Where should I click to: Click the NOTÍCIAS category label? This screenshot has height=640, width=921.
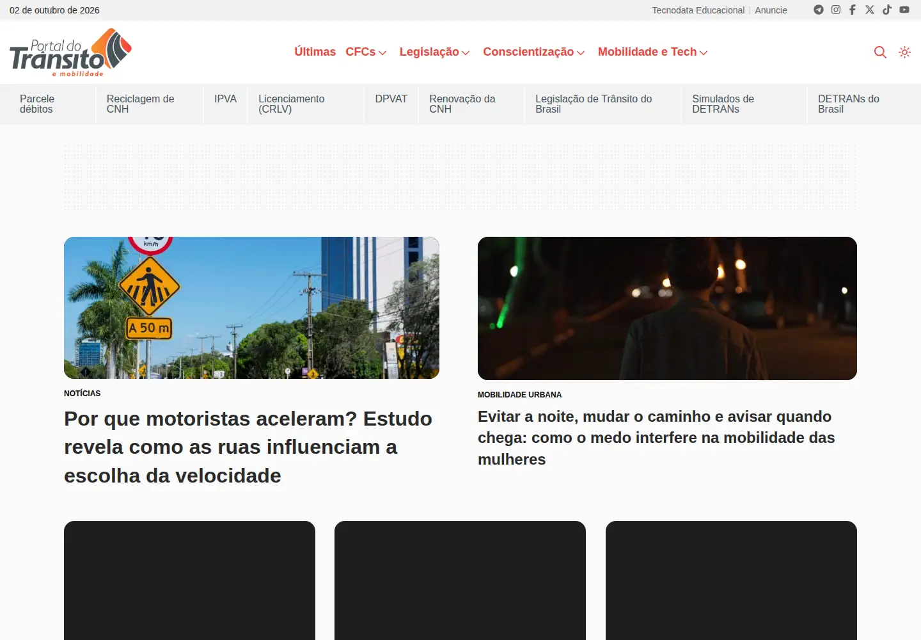(82, 394)
